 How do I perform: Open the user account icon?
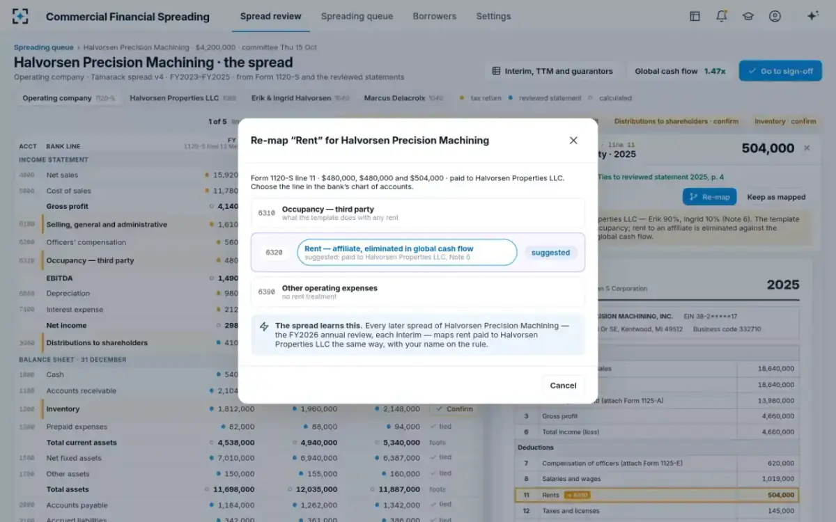[x=775, y=16]
